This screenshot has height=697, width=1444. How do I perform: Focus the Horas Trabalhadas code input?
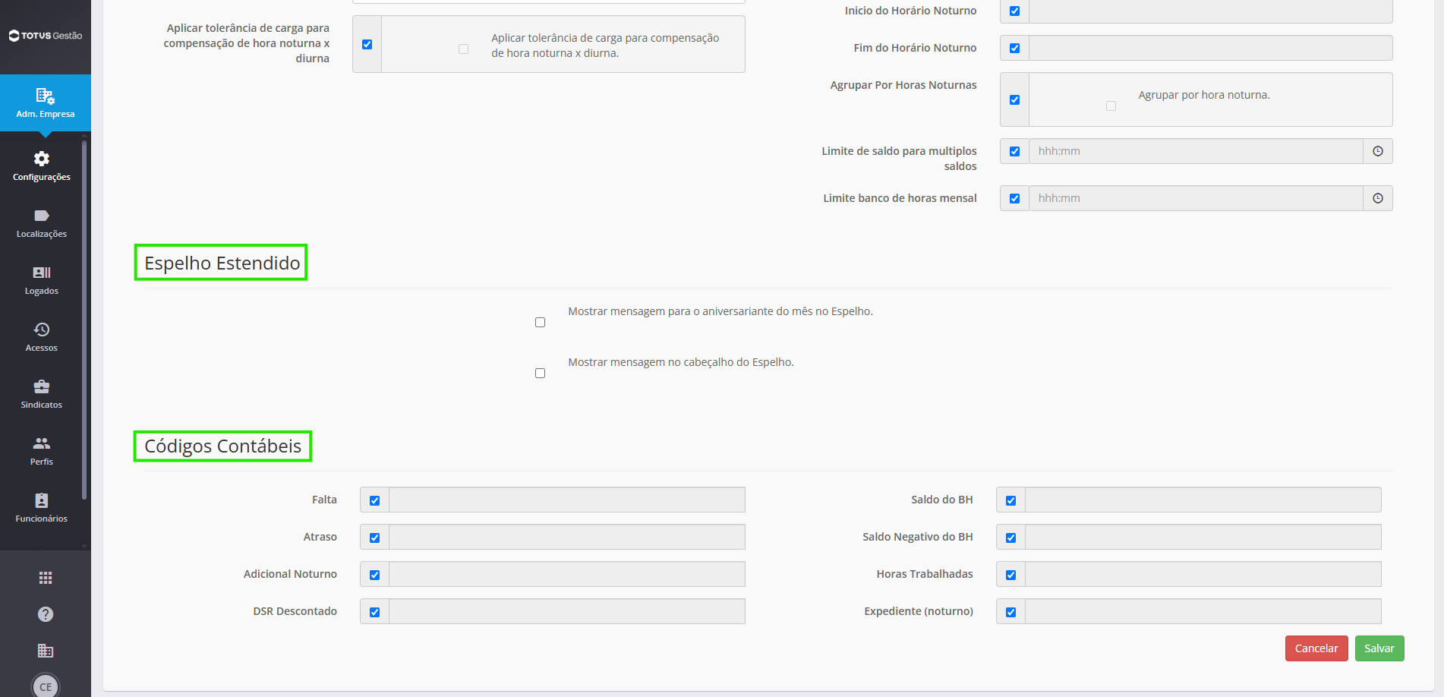pyautogui.click(x=1203, y=574)
